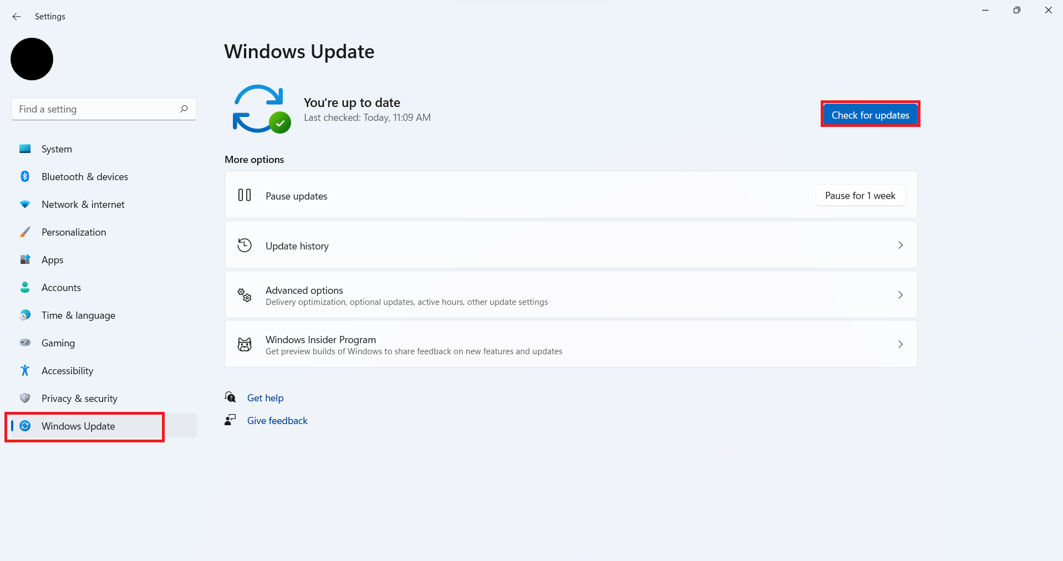Click the Accounts person icon
Image resolution: width=1063 pixels, height=561 pixels.
click(25, 287)
